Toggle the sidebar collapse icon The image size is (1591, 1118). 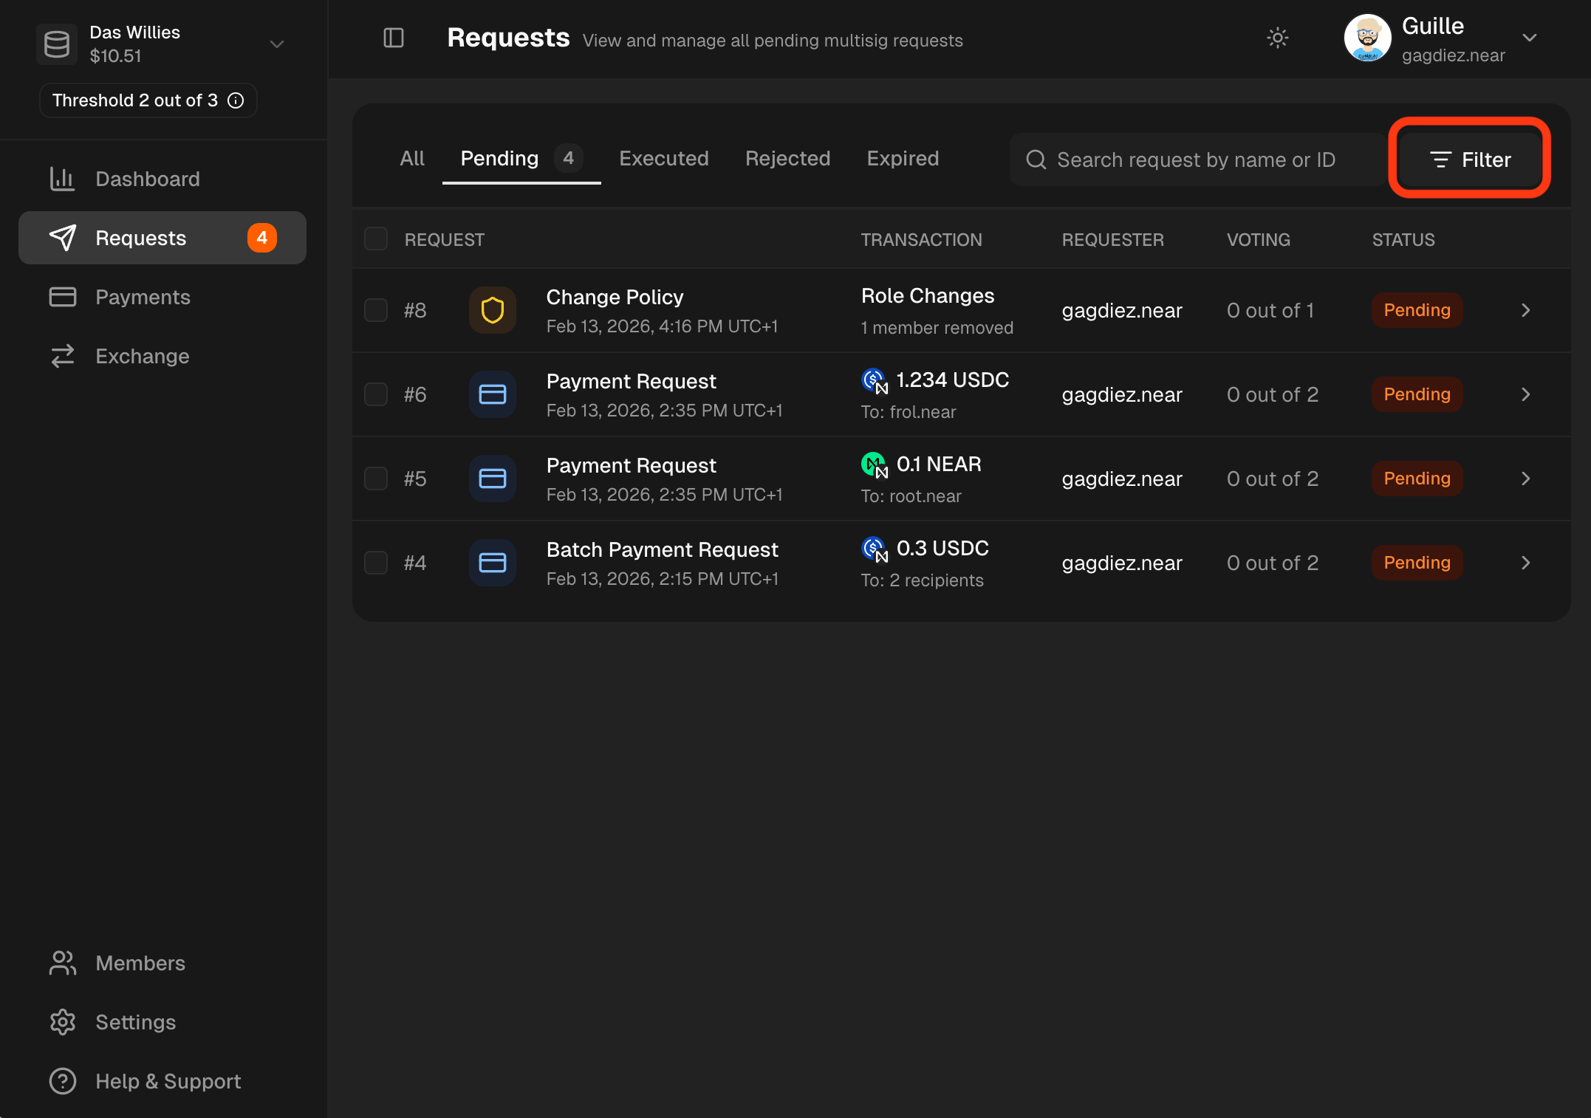coord(394,38)
